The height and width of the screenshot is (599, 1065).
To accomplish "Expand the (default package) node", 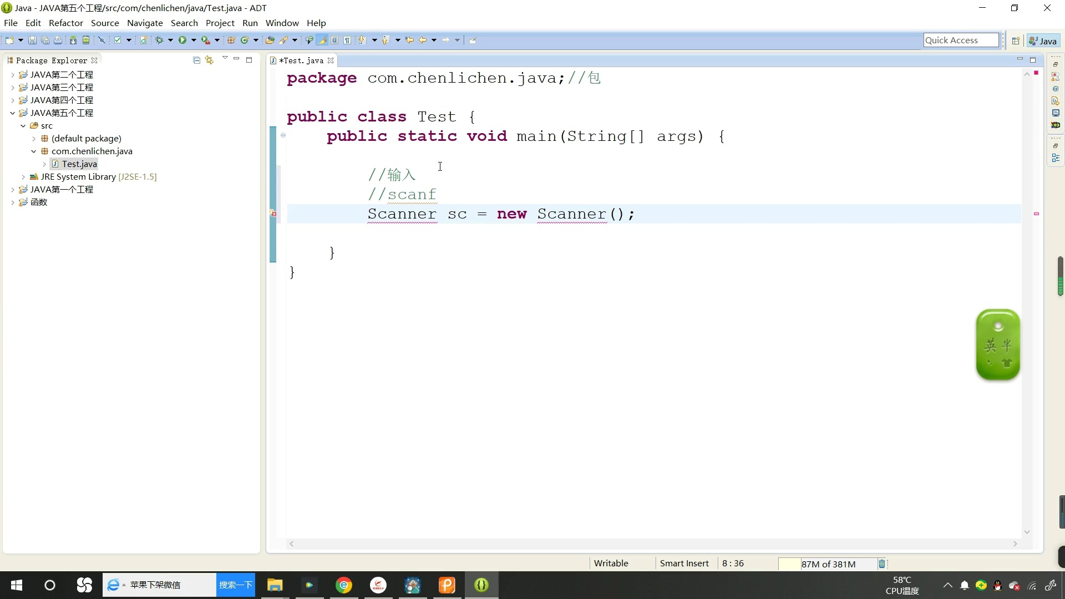I will click(34, 138).
